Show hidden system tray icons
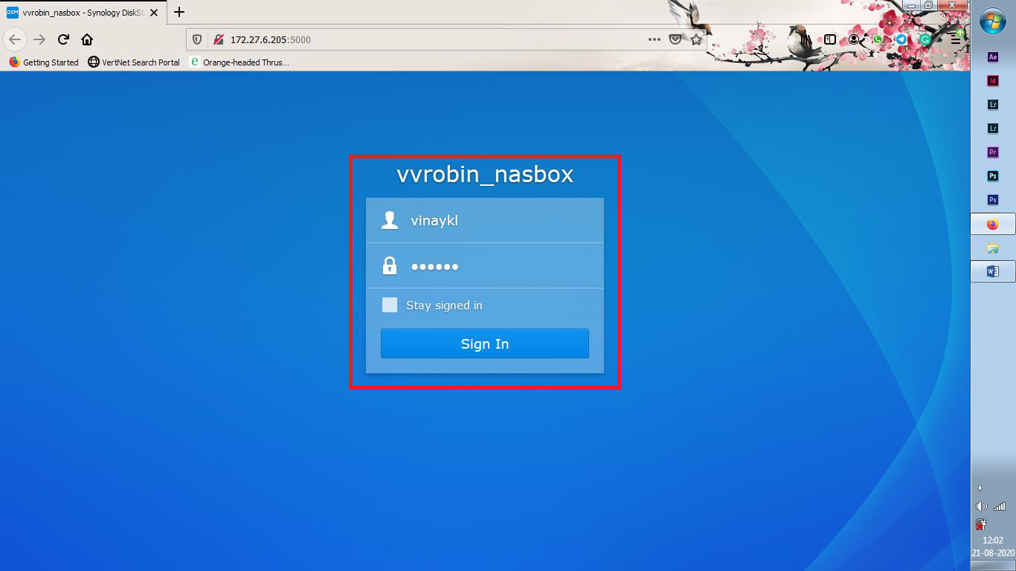Screen dimensions: 1016x571 coord(980,488)
